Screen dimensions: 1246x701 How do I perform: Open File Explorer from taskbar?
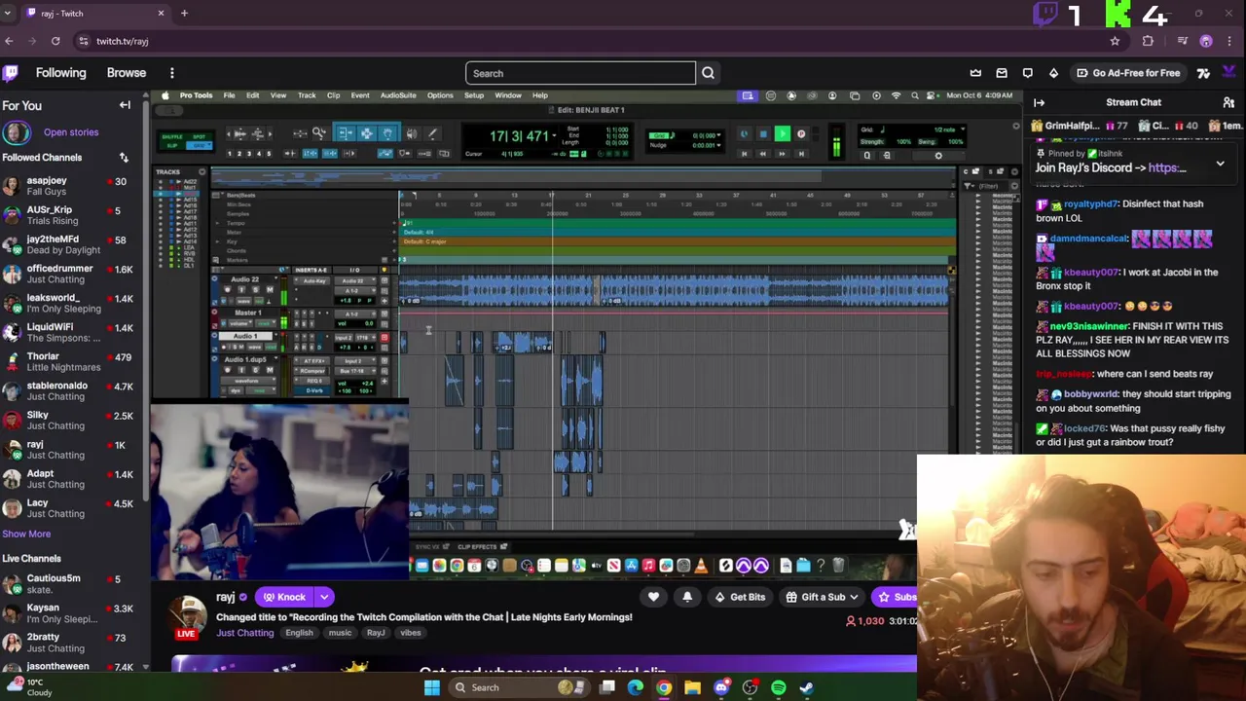point(692,688)
